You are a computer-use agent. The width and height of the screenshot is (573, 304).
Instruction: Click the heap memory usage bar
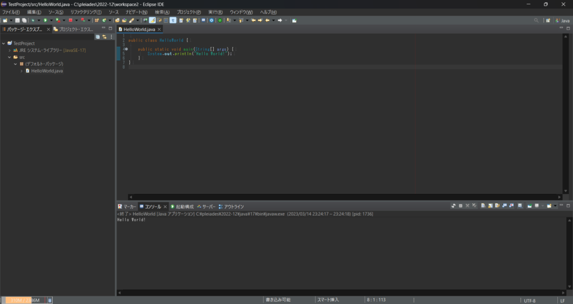(x=24, y=300)
